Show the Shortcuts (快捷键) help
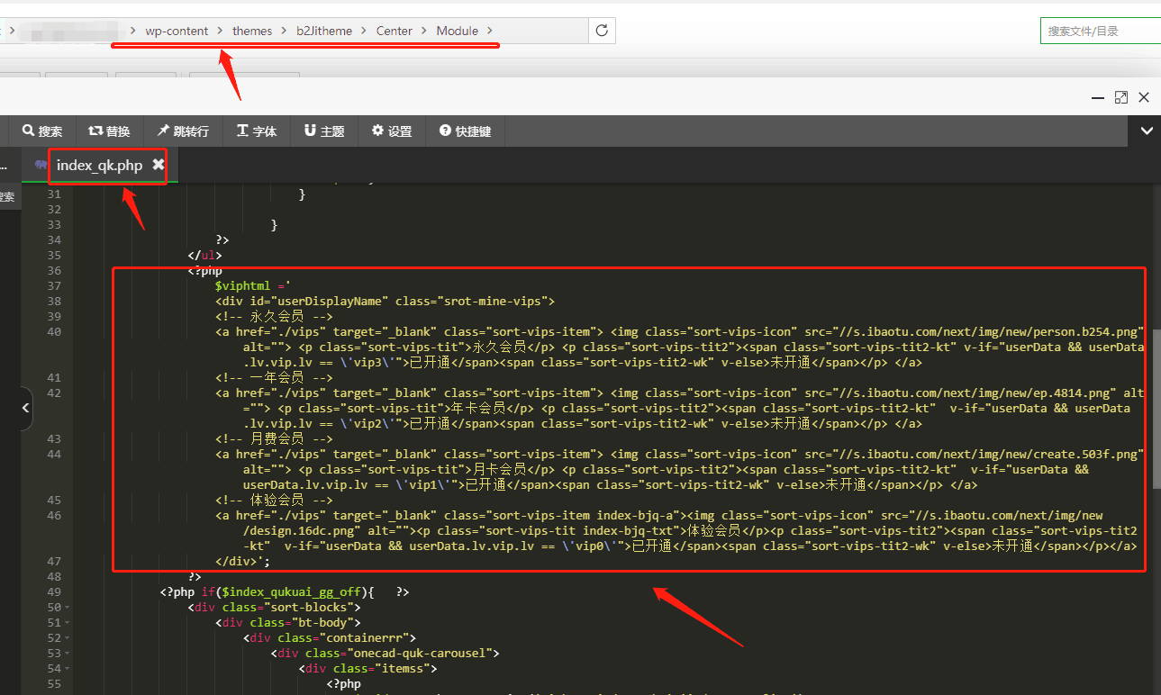Image resolution: width=1161 pixels, height=695 pixels. pyautogui.click(x=465, y=131)
